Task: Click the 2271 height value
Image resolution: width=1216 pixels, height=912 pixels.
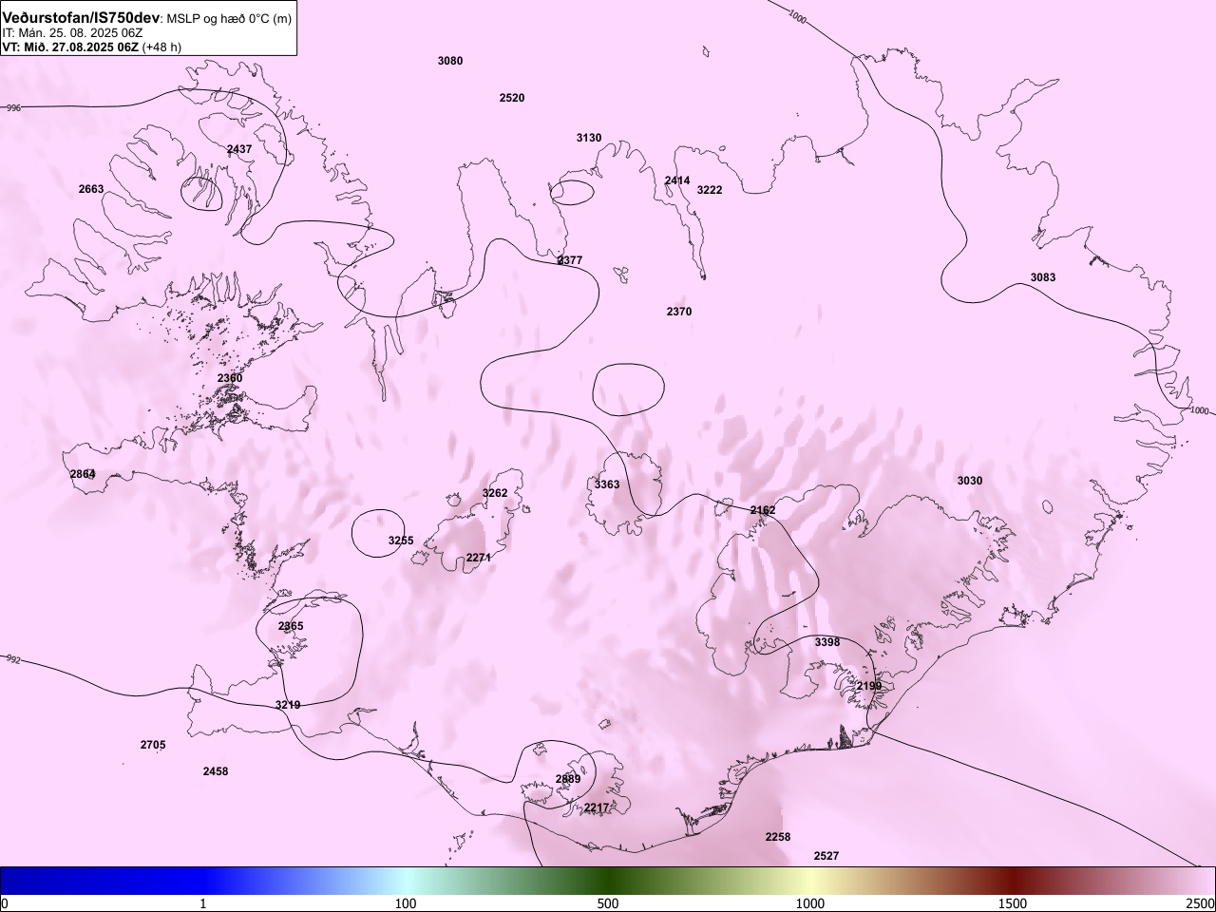Action: (479, 558)
